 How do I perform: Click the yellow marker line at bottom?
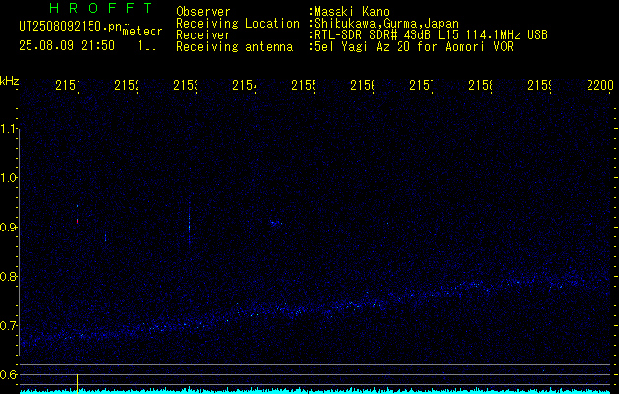pos(78,382)
